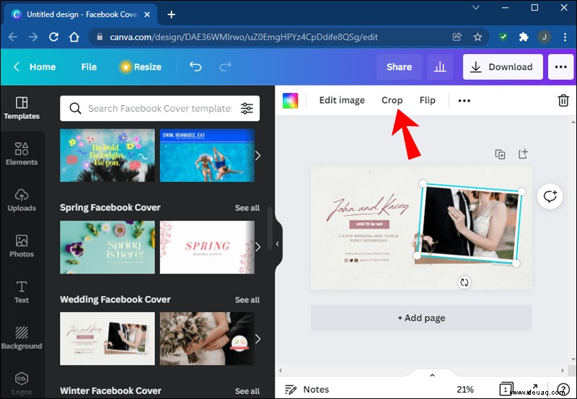Add a comment using speech bubble icon

pos(550,197)
